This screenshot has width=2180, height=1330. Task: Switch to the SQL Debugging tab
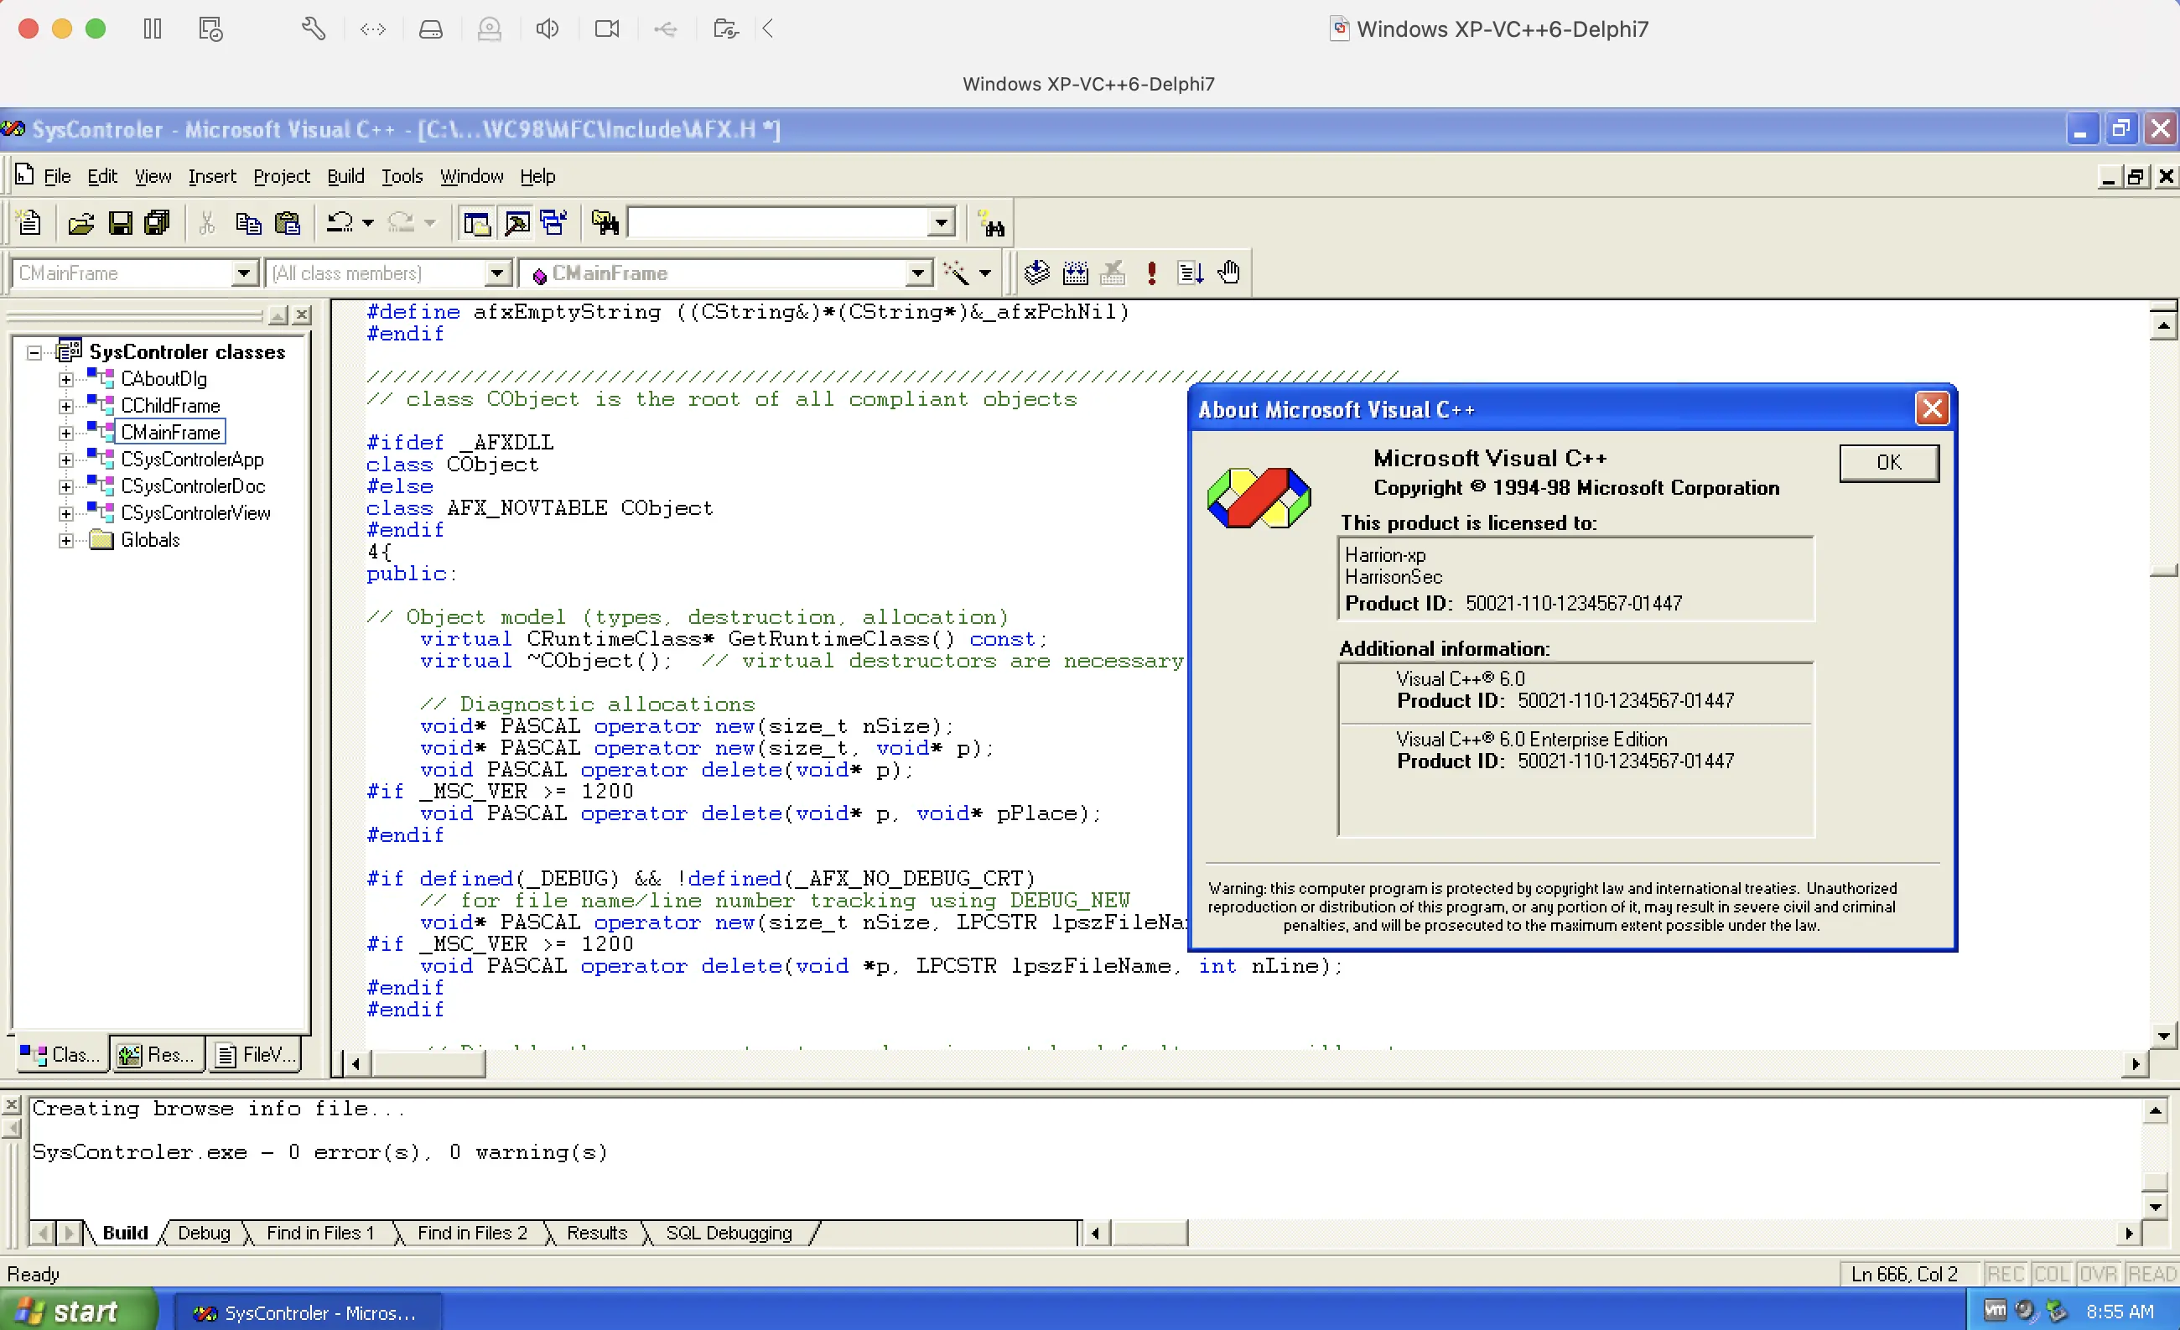[x=729, y=1233]
